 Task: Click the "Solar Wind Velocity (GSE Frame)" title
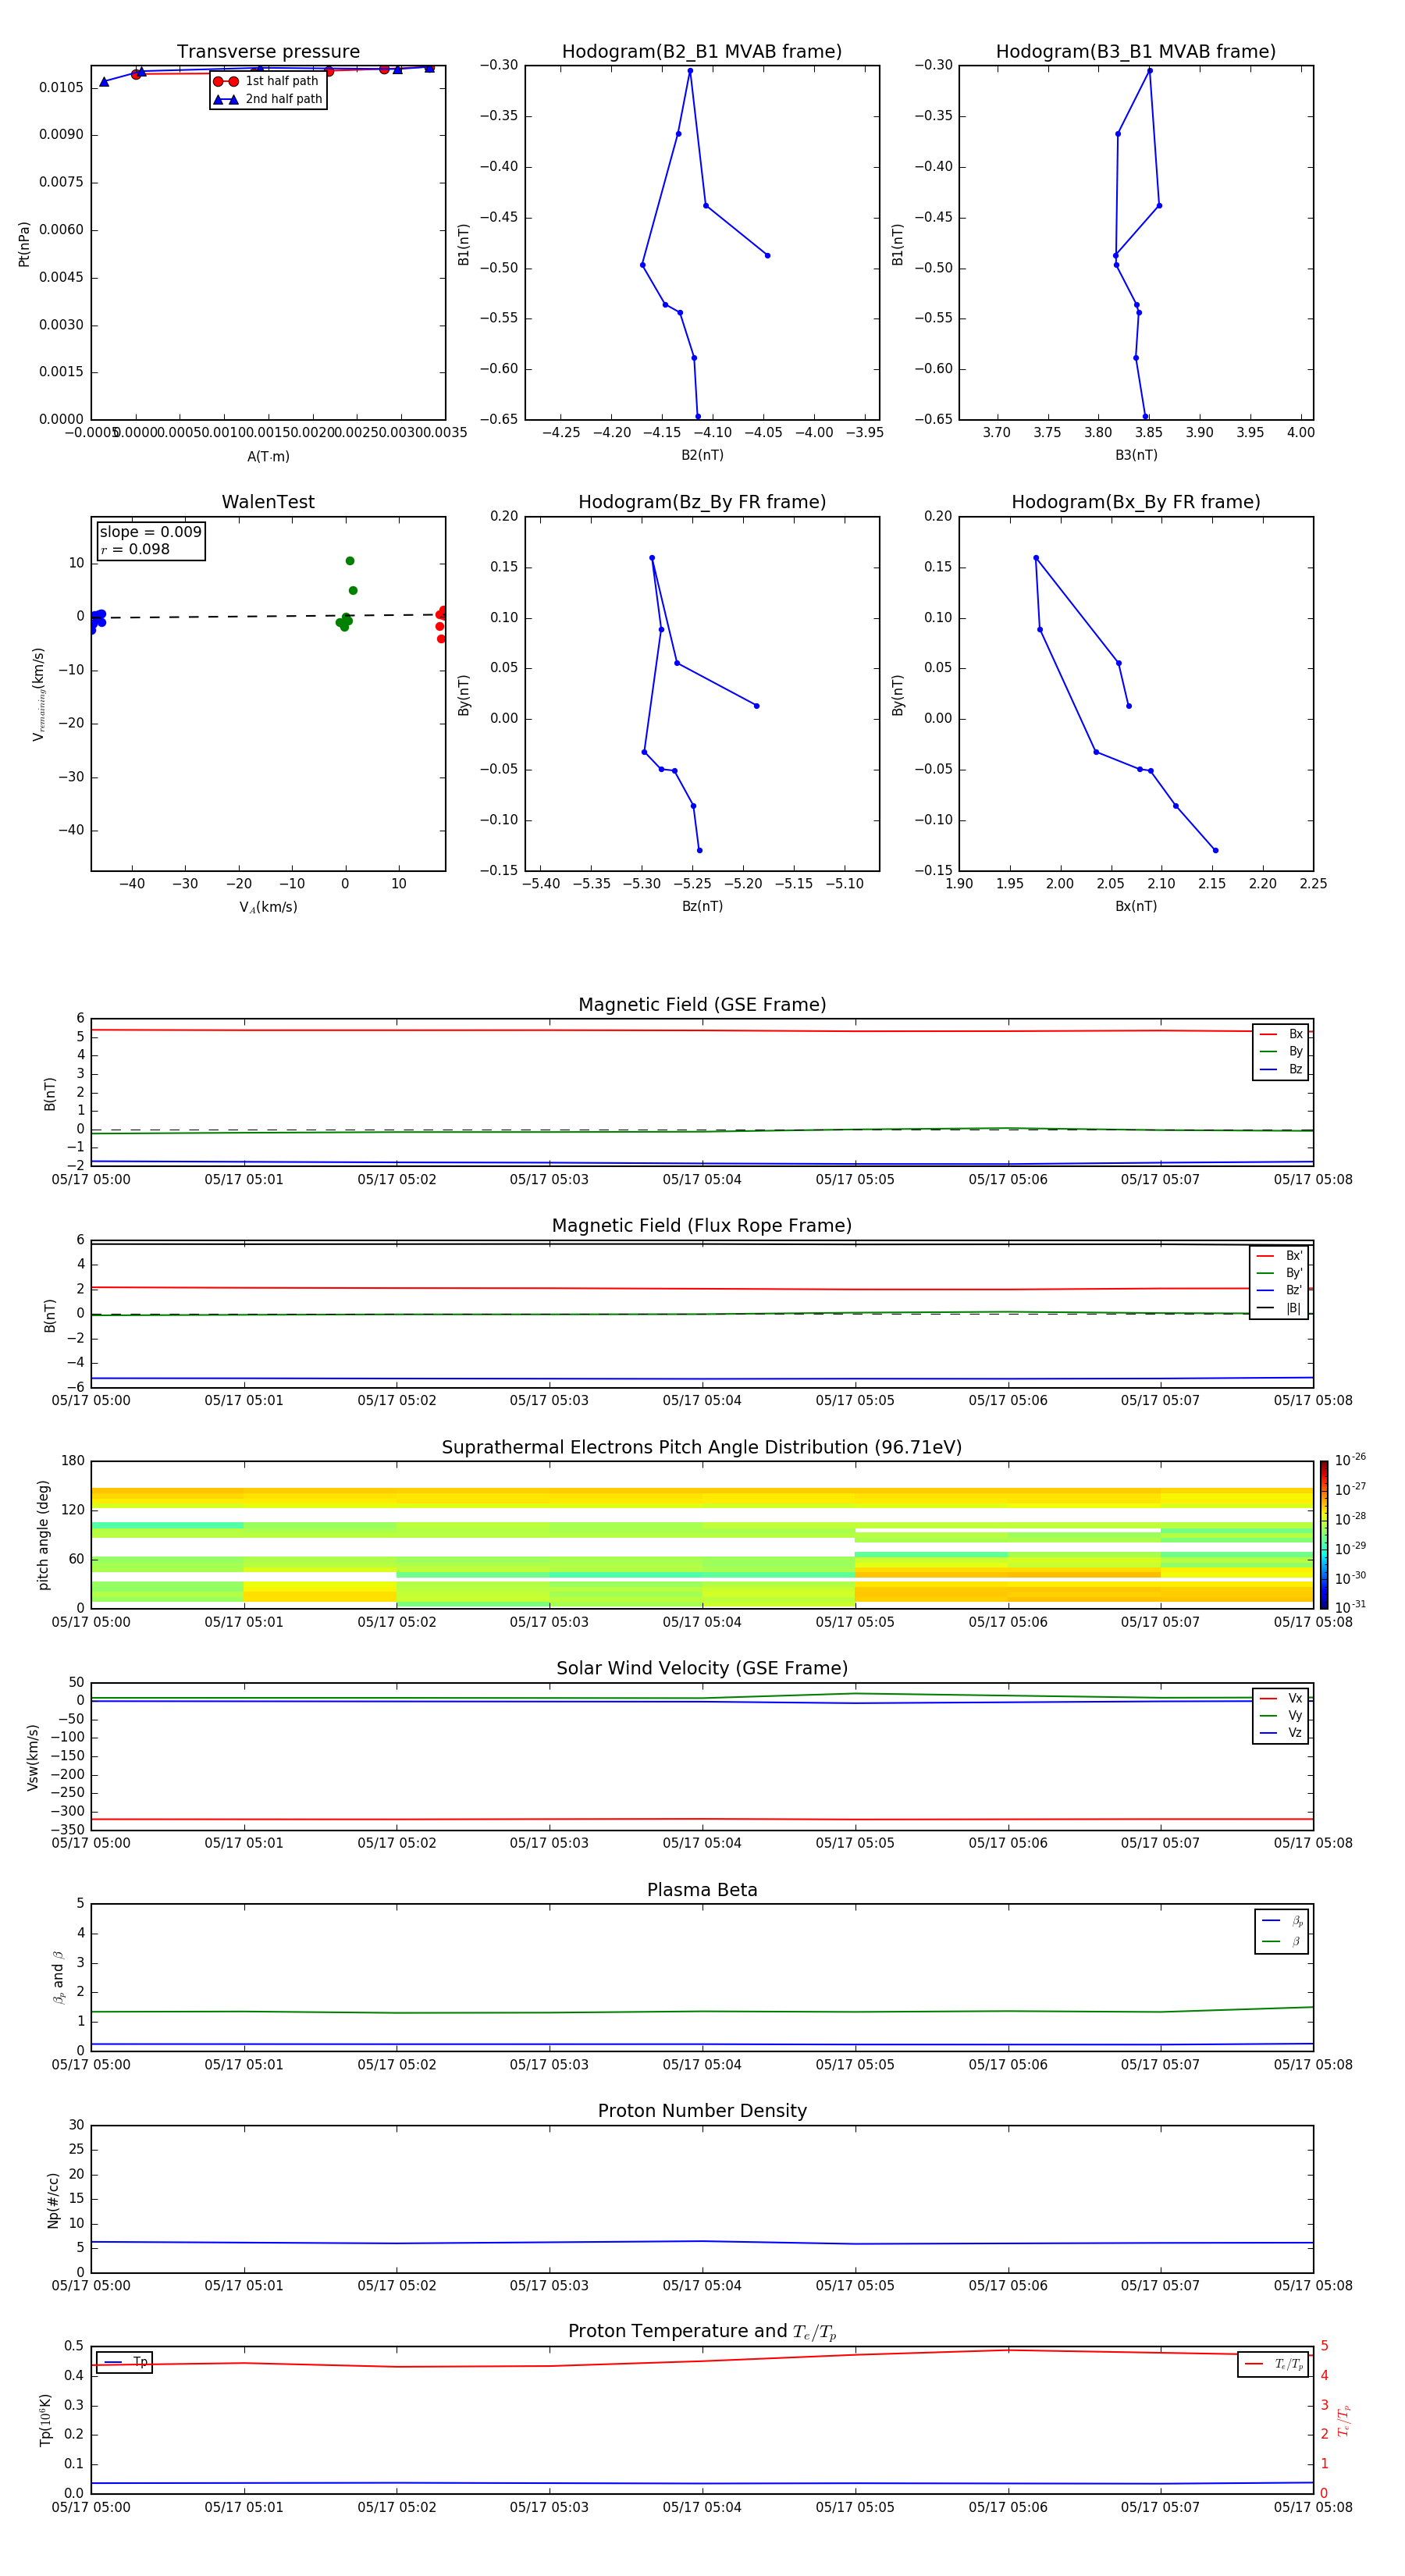pos(702,1669)
